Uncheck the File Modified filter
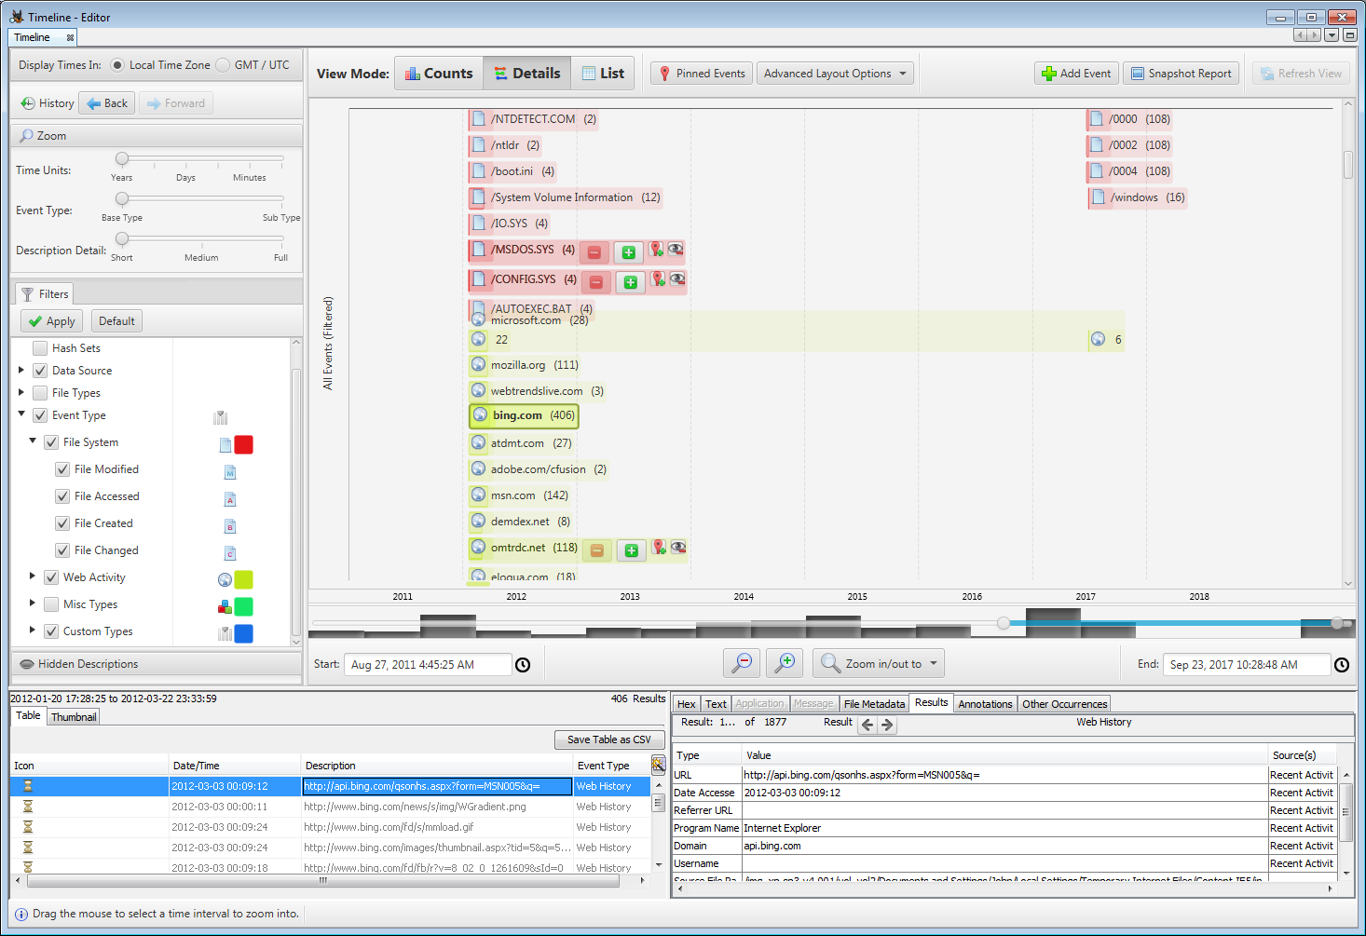1366x936 pixels. click(61, 469)
